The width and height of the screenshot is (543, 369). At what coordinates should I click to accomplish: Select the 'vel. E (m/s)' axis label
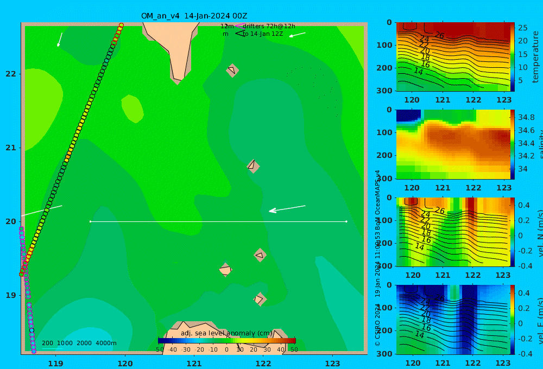point(540,321)
